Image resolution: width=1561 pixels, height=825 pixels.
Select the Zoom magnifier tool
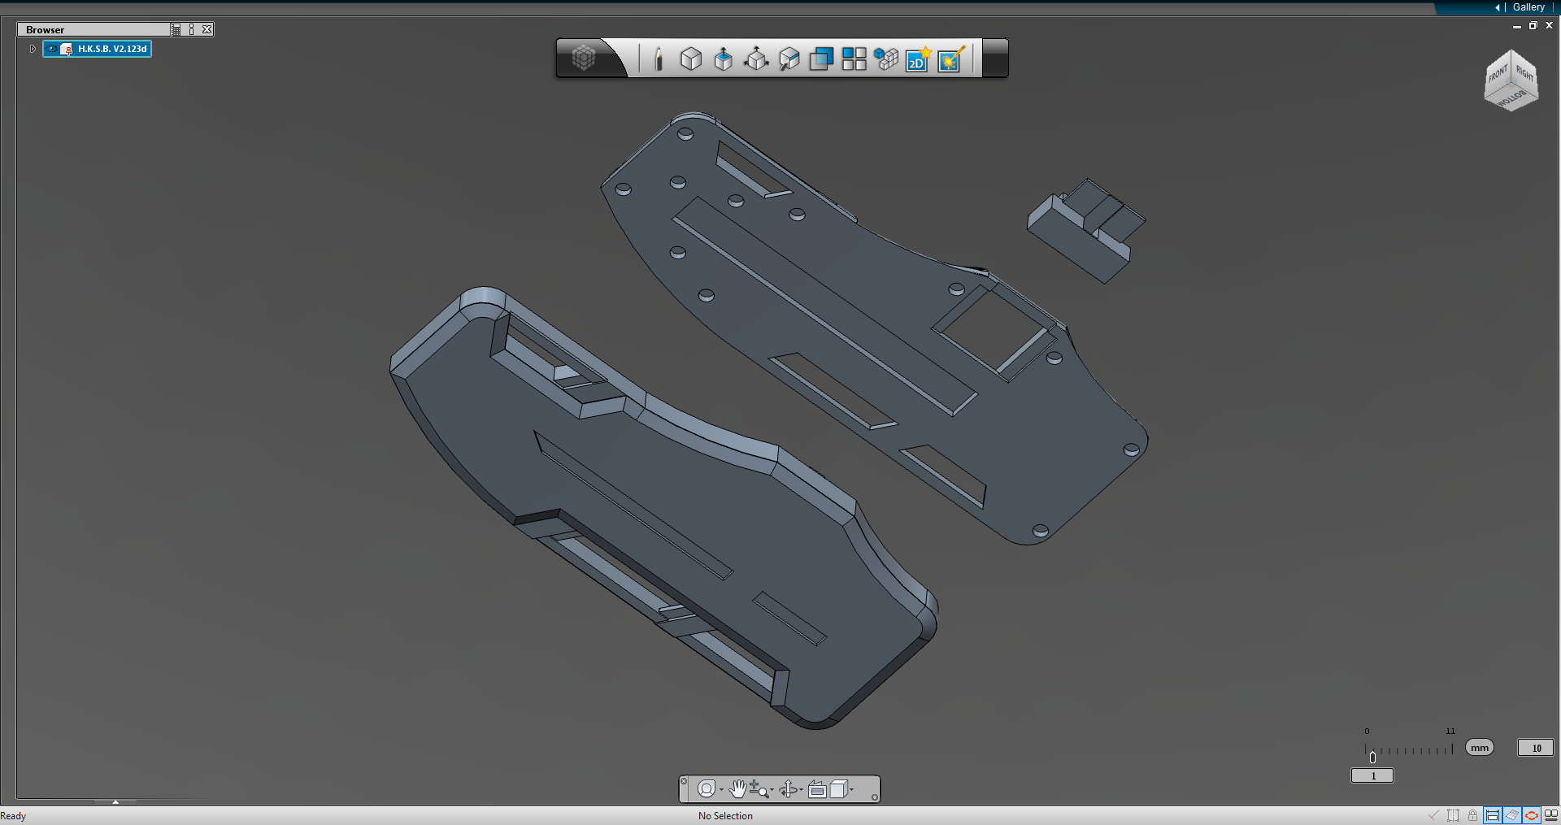point(759,788)
